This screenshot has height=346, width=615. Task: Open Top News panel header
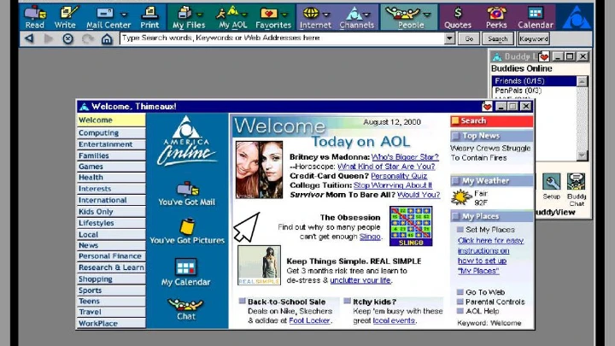click(492, 136)
